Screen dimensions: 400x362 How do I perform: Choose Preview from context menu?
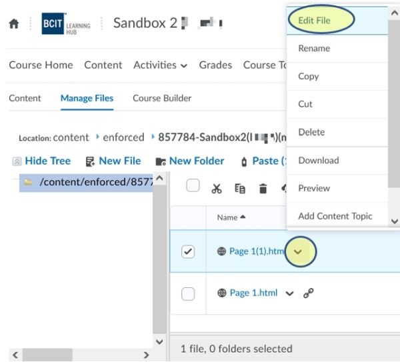[x=337, y=188]
